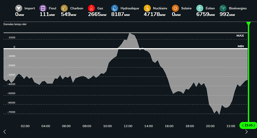
Task: Click the MAX line label
Action: 240,35
